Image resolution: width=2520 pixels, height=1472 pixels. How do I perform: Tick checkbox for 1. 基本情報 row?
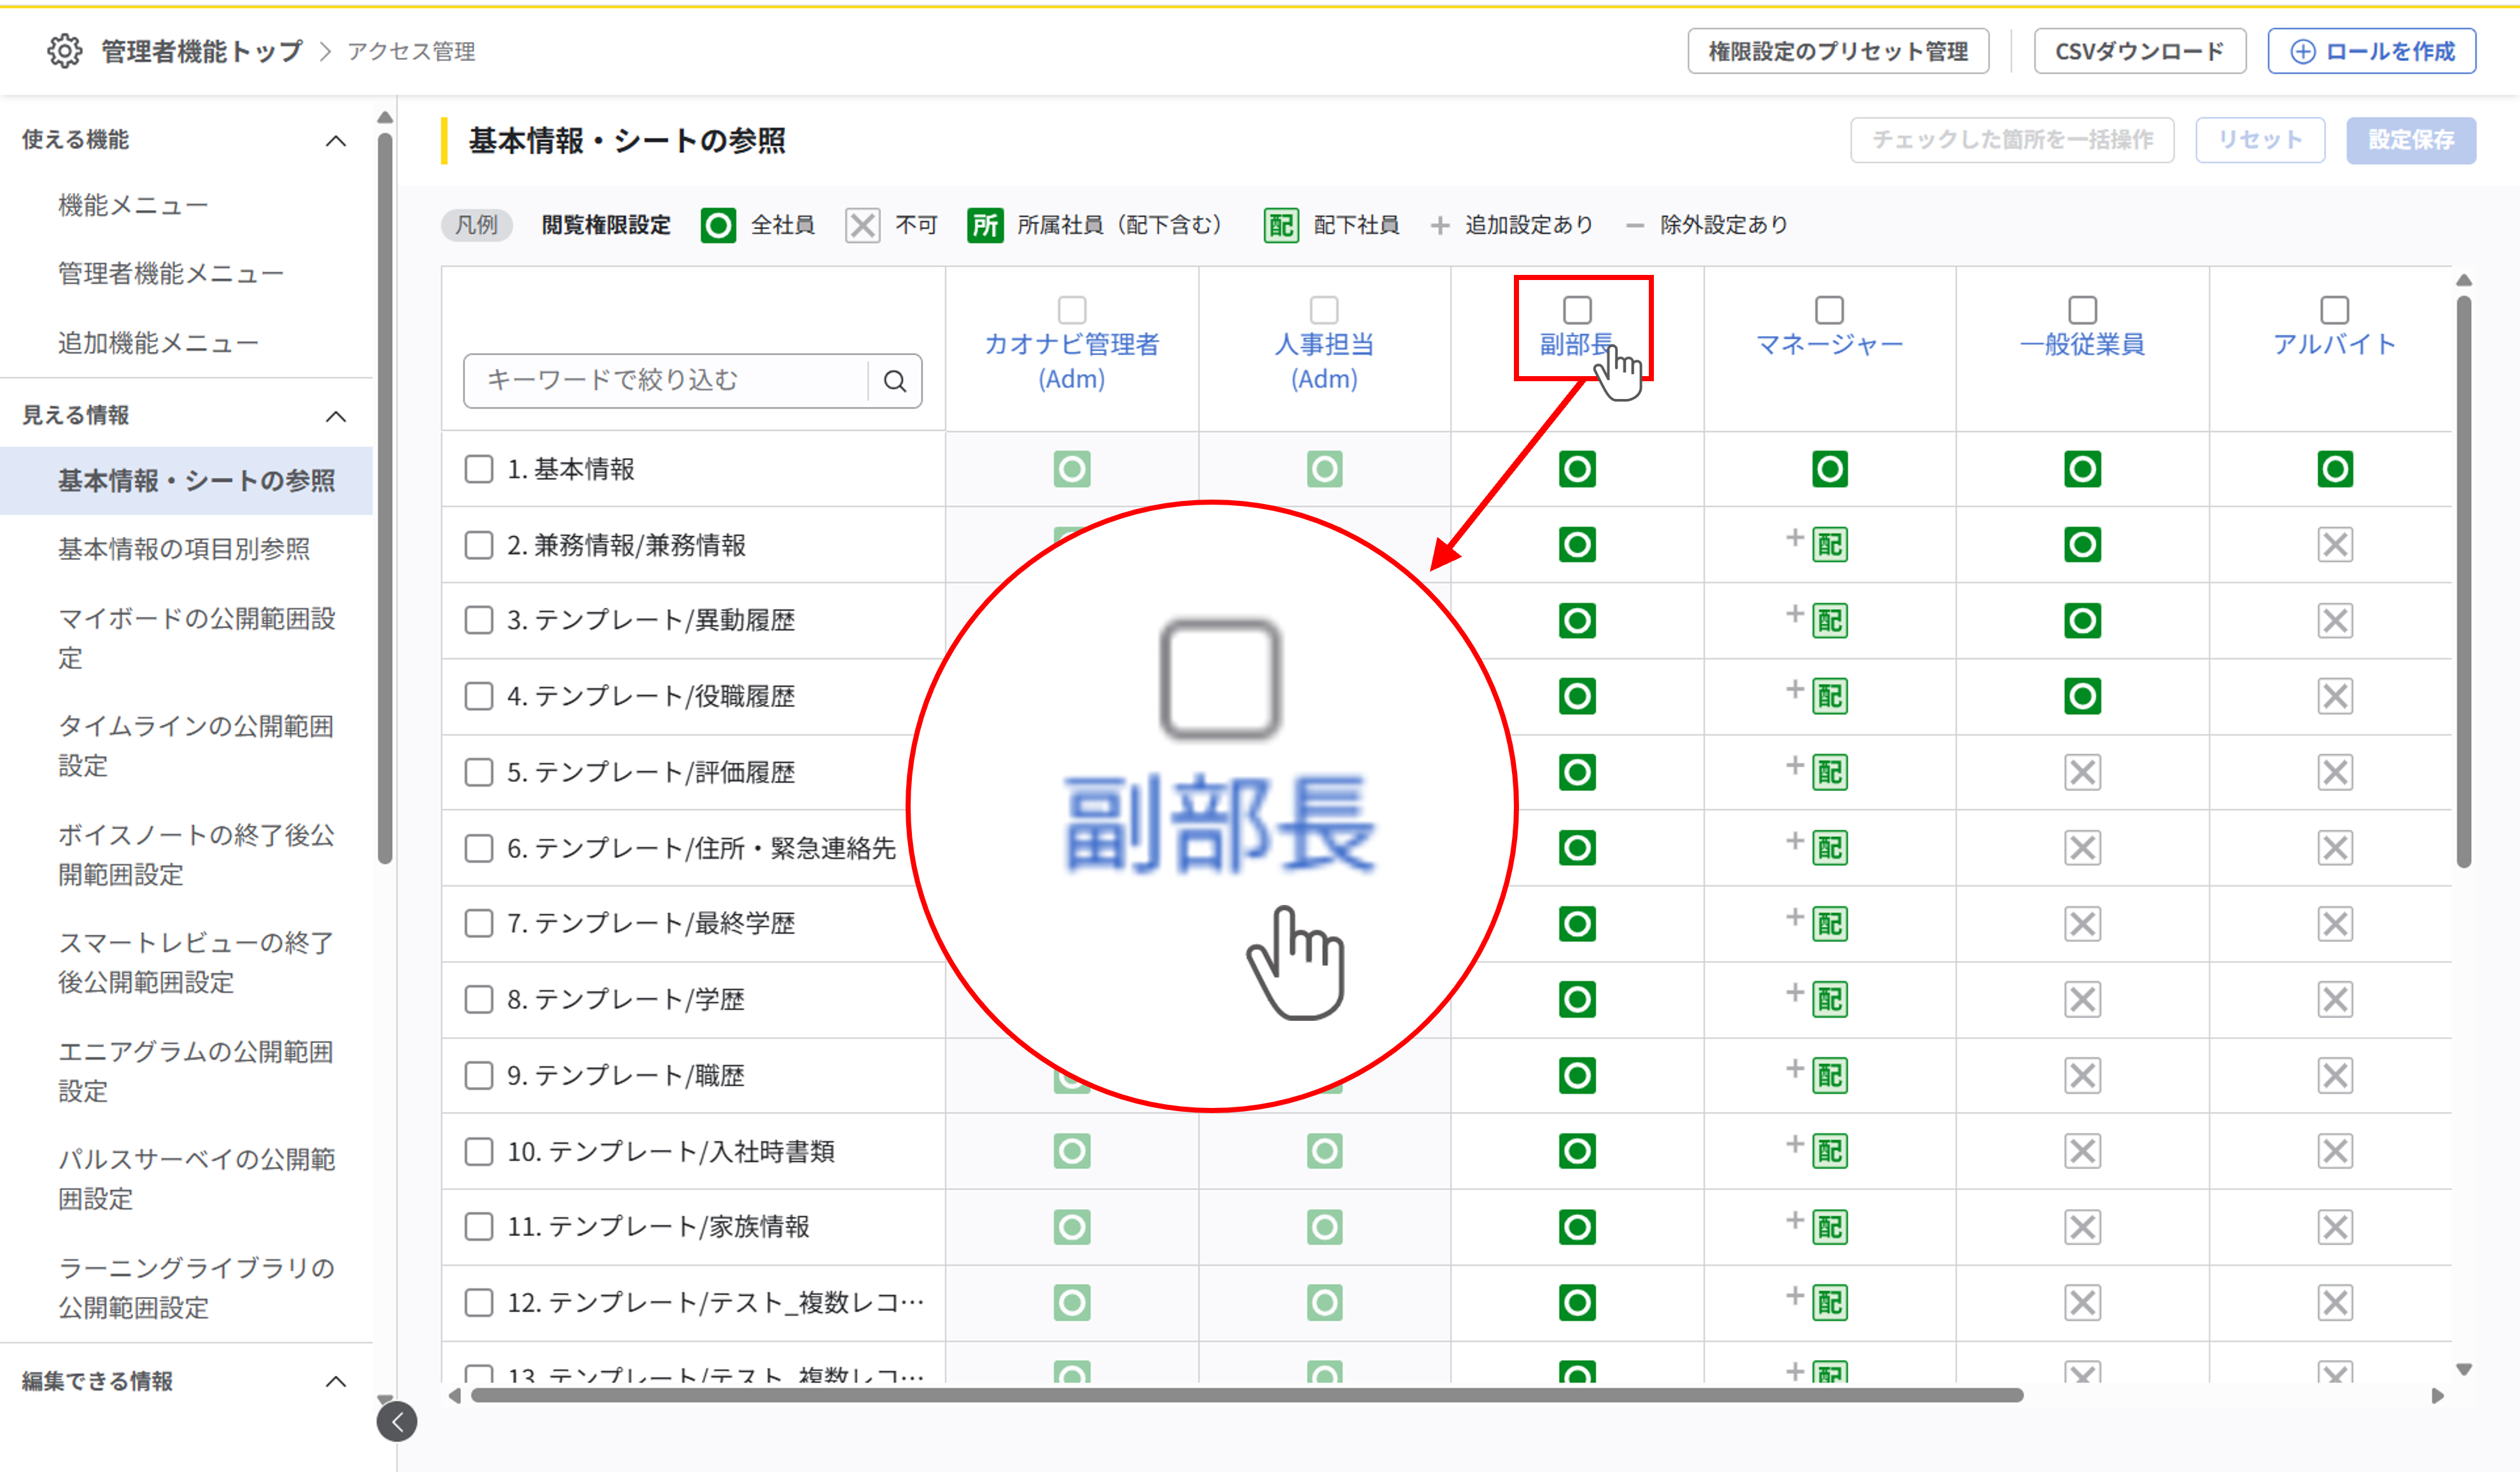click(x=479, y=469)
